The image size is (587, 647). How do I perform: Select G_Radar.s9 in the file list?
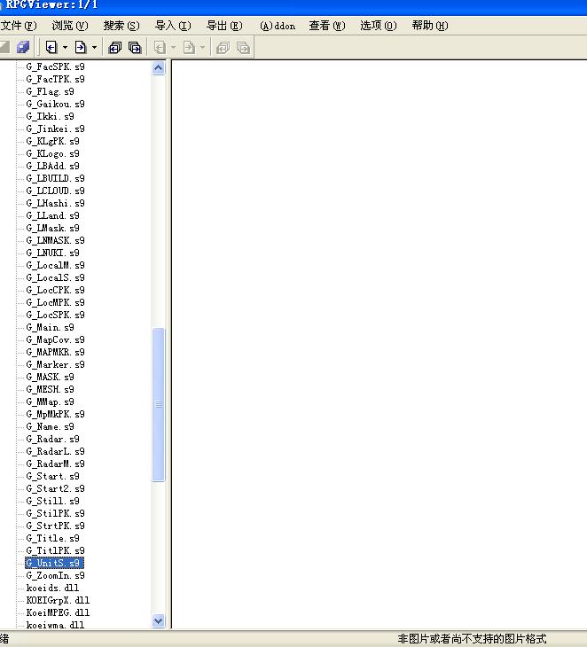pyautogui.click(x=52, y=439)
